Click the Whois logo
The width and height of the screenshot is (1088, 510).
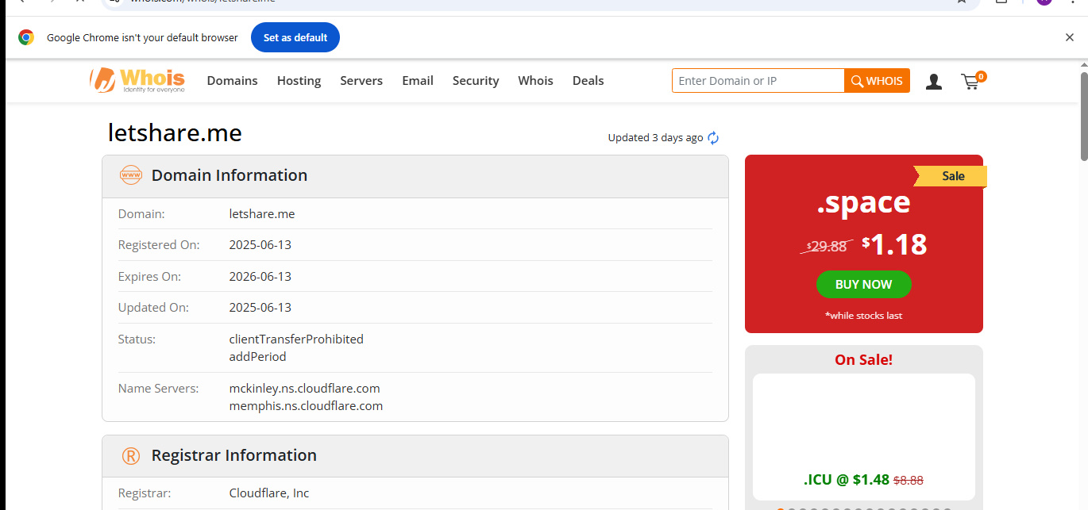tap(137, 80)
